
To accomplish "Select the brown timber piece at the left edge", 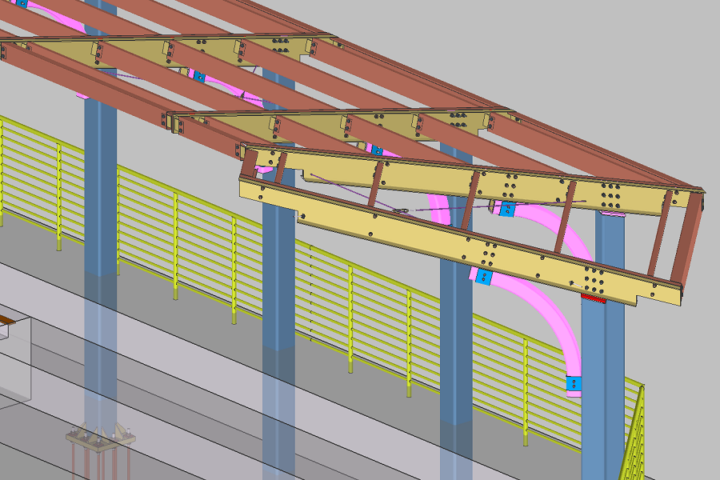I will [7, 321].
